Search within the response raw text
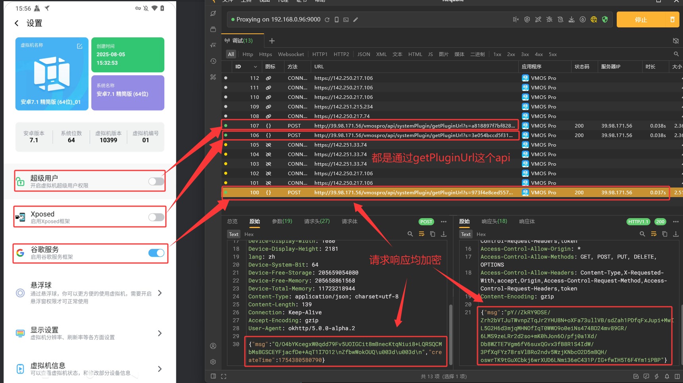The width and height of the screenshot is (683, 383). pyautogui.click(x=643, y=234)
